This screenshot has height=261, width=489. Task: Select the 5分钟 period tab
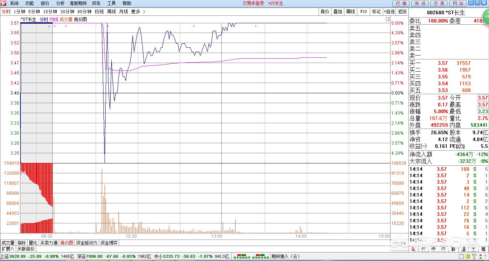pyautogui.click(x=34, y=11)
